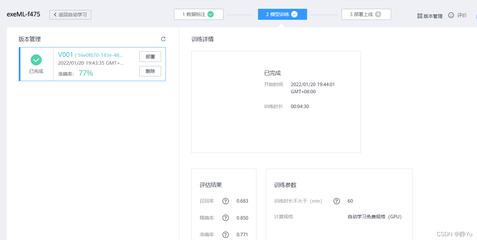Click version name V001

pos(65,55)
